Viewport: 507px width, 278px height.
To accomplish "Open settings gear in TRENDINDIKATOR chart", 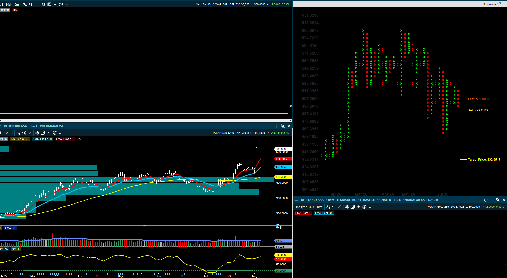I will pos(347,207).
